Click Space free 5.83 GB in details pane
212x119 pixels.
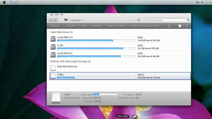[x=97, y=98]
